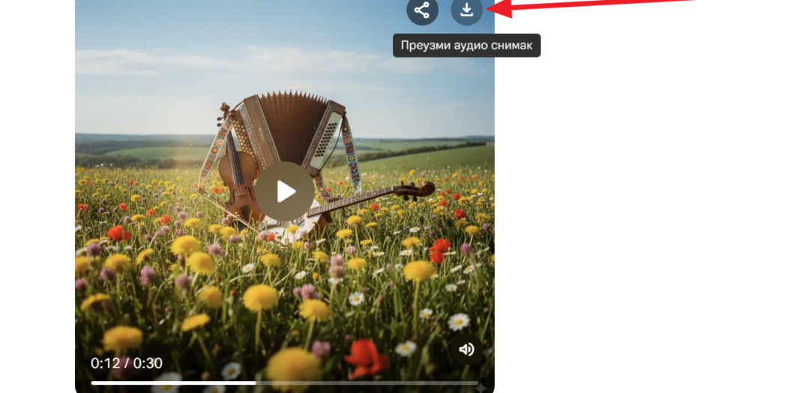Jump to the far end of the progress bar

(x=475, y=383)
